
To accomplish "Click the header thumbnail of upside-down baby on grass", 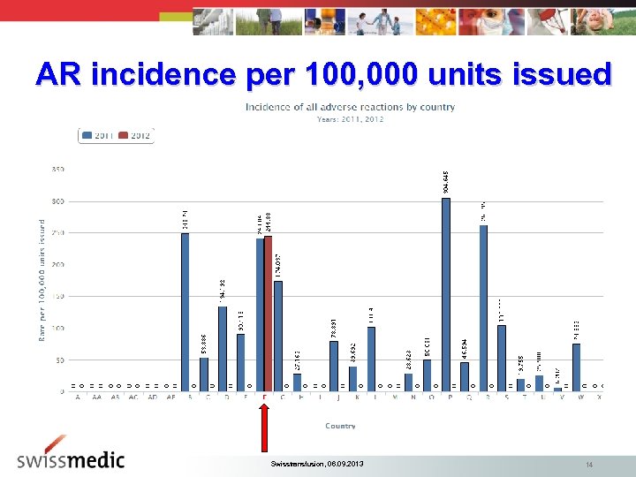I will [603, 21].
